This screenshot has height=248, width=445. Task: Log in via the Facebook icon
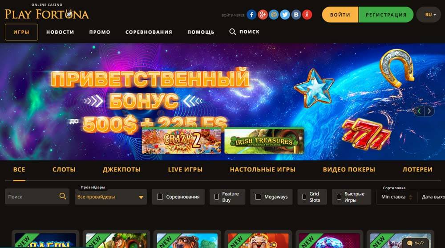coord(251,15)
